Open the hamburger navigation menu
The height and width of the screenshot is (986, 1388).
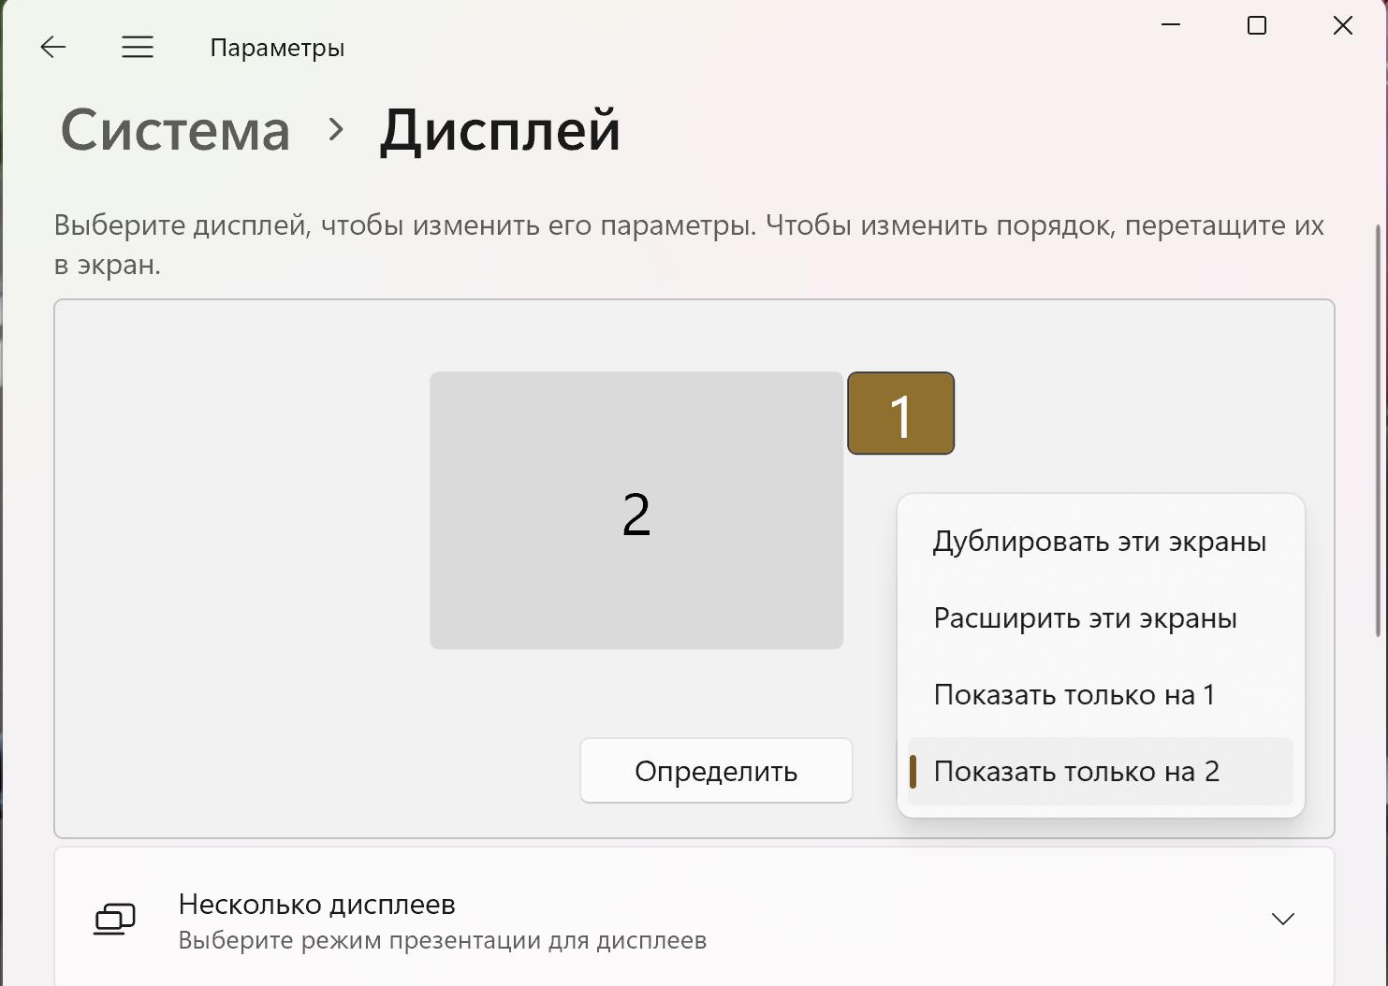coord(138,47)
